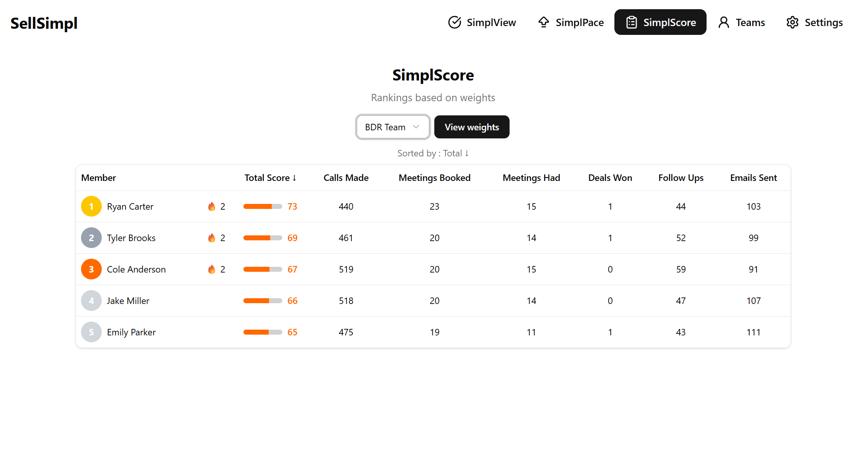
Task: Click rank badge 3 next to Cole Anderson
Action: 91,269
